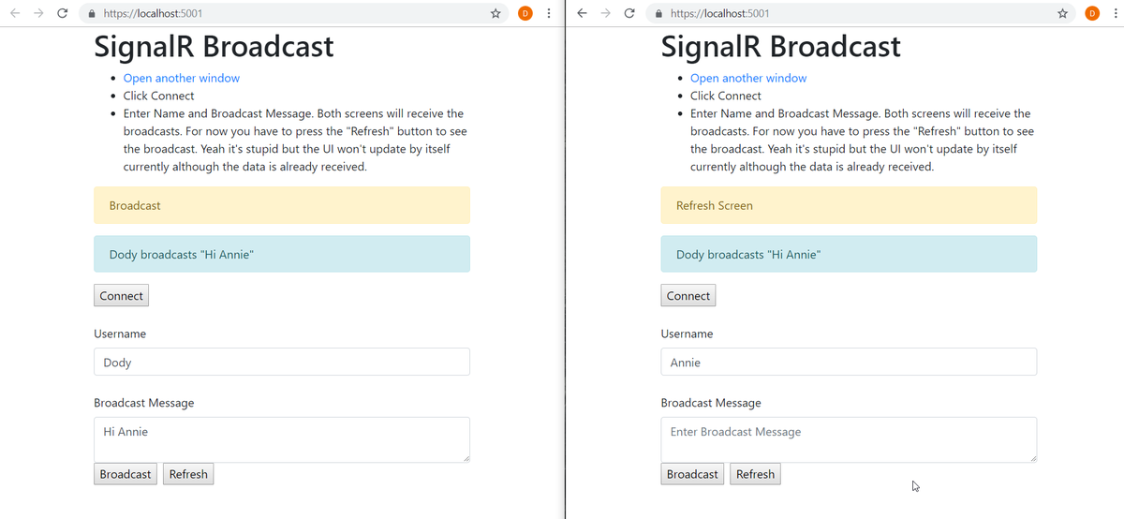Click the blue Dody broadcasts alert on the left
Viewport: 1124px width, 519px height.
282,254
